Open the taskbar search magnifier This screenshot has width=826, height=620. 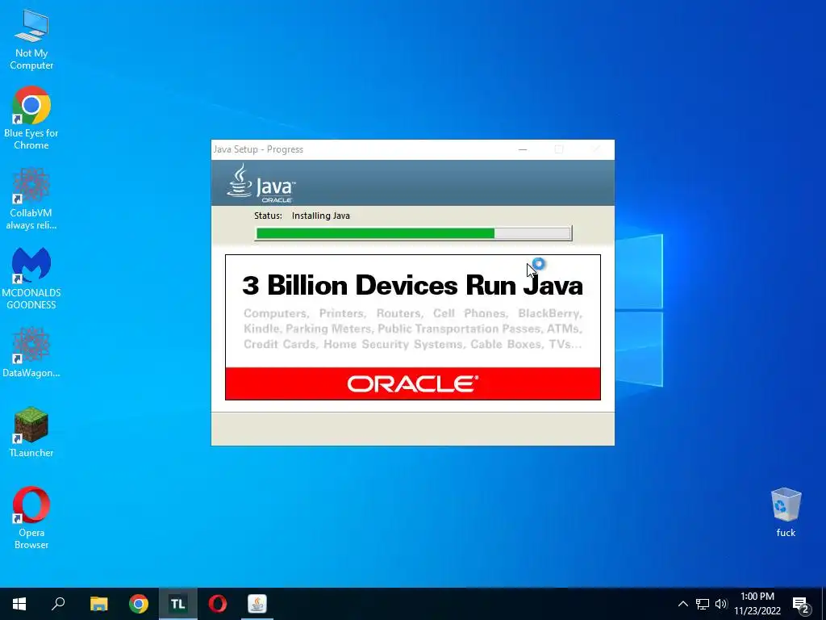click(58, 604)
